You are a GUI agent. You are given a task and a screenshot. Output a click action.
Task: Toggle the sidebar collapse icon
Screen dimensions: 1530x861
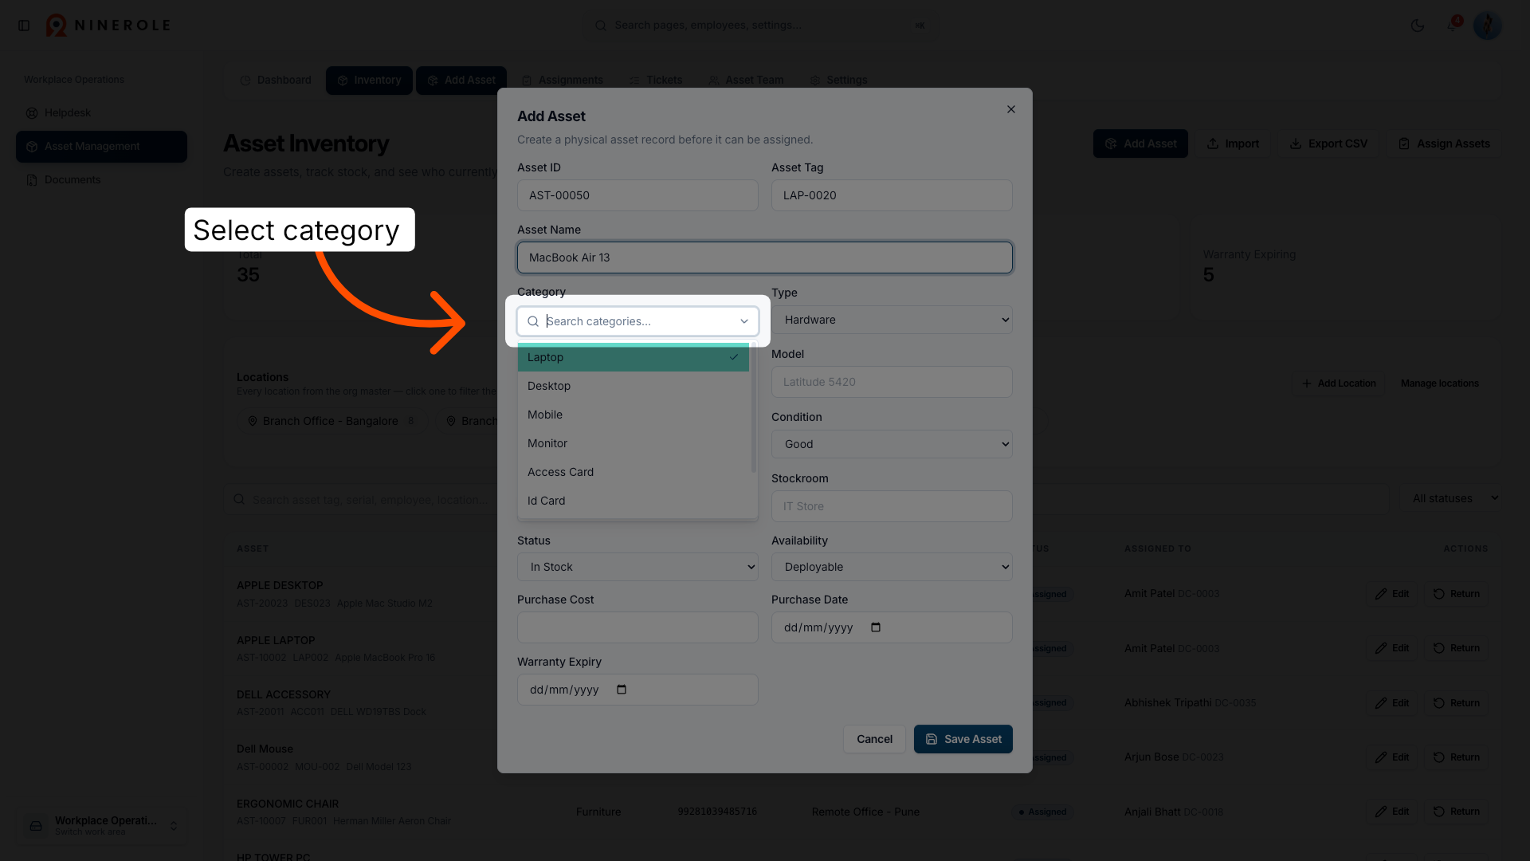click(24, 26)
